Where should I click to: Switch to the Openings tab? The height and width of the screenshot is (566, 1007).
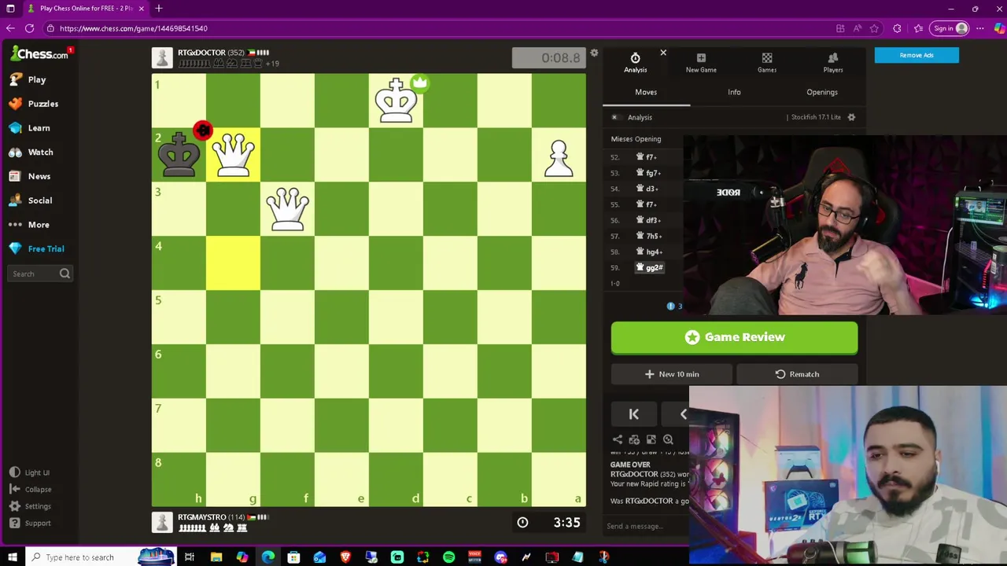click(822, 92)
